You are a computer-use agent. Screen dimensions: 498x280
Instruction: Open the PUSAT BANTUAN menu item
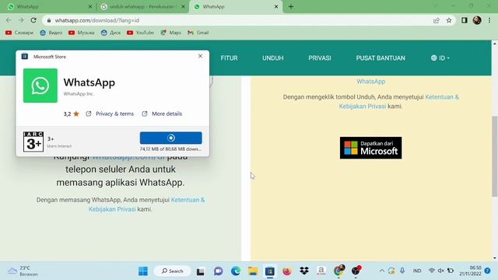click(381, 58)
